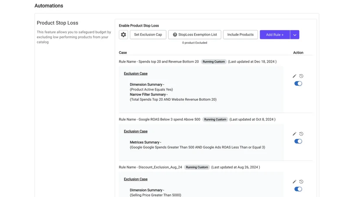Click '(Selling Price Greater Than 5000)' text
351x197 pixels.
[156, 195]
